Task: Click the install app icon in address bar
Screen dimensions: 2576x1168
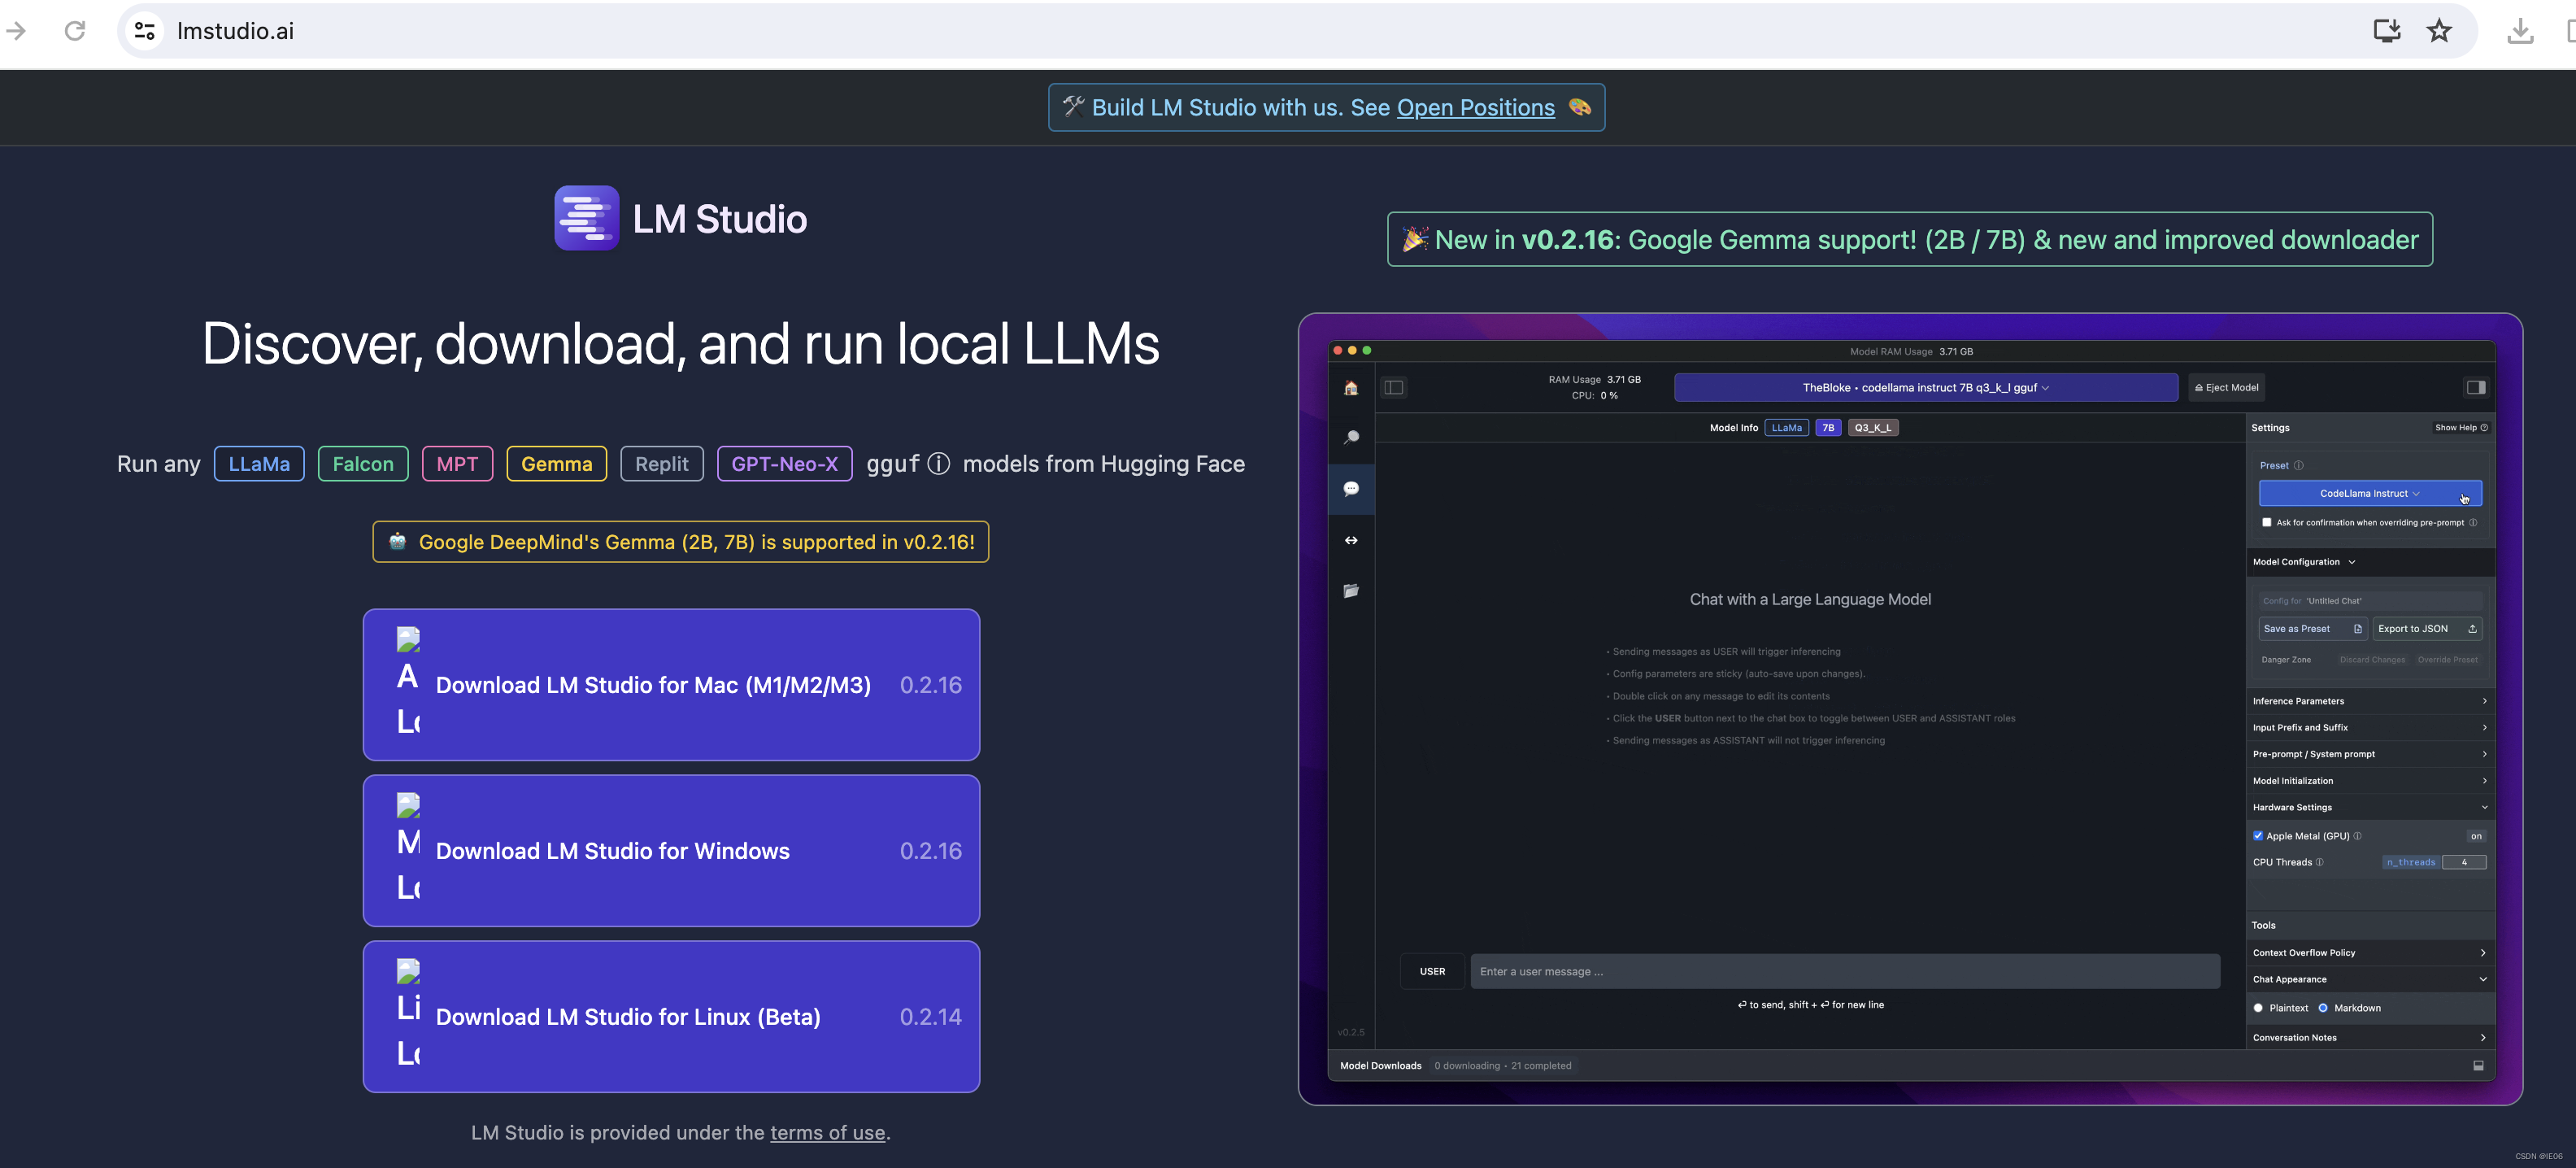Action: tap(2387, 31)
